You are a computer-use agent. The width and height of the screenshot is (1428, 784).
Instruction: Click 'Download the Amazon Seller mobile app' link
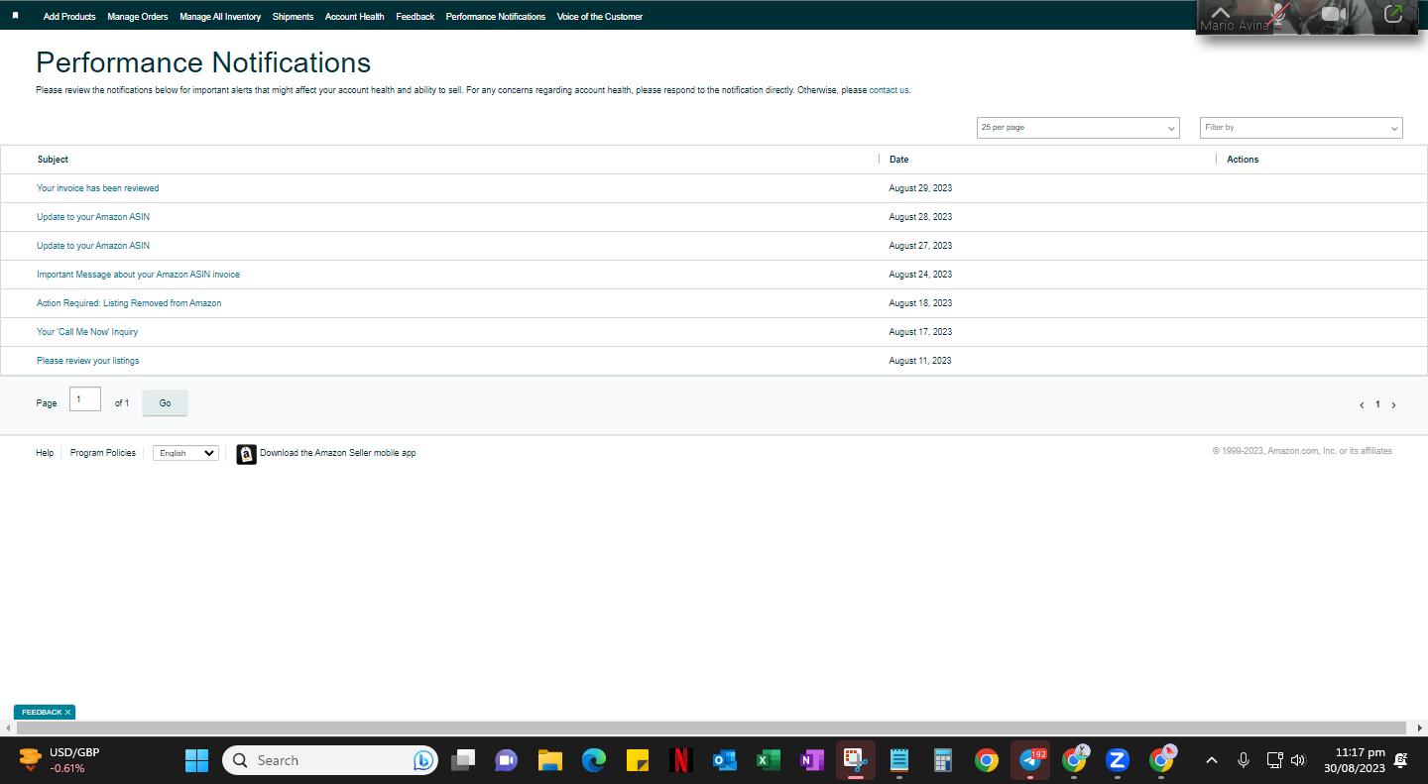338,453
